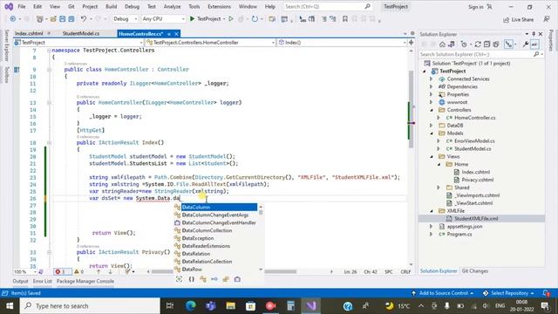Click the hot reload restart icon

tap(255, 19)
